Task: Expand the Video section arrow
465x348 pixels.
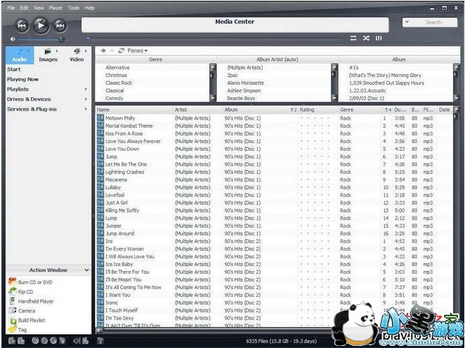Action: pos(86,51)
